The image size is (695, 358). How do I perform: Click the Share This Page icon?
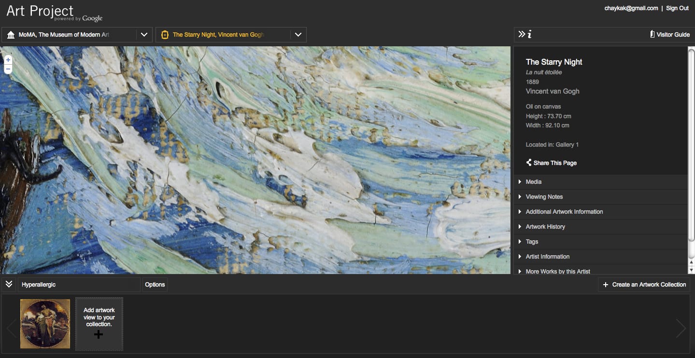529,163
